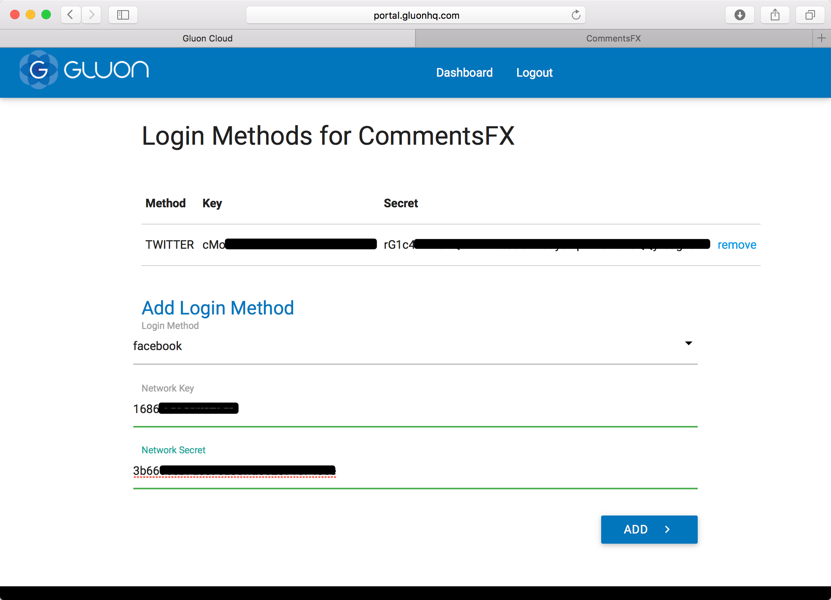Toggle the Safari sidebar button

[x=123, y=15]
